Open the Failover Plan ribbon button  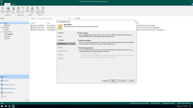[x=32, y=10]
